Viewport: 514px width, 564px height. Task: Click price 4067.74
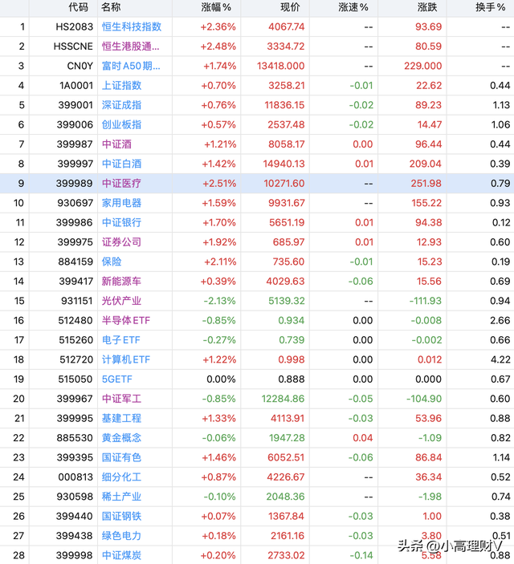tap(287, 27)
